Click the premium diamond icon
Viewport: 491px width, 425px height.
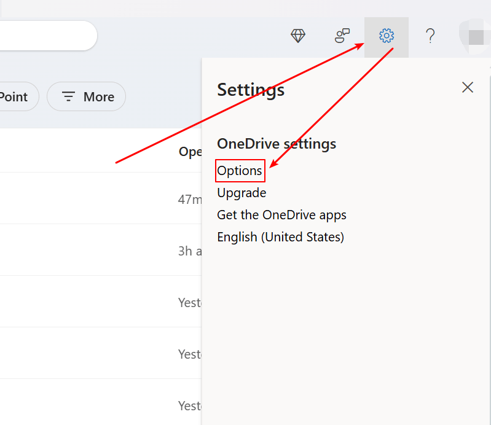(x=298, y=36)
